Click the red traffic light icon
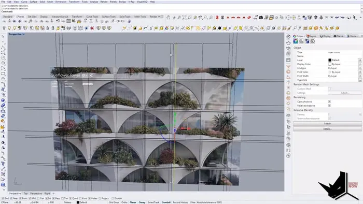The width and height of the screenshot is (363, 204). 217,17
